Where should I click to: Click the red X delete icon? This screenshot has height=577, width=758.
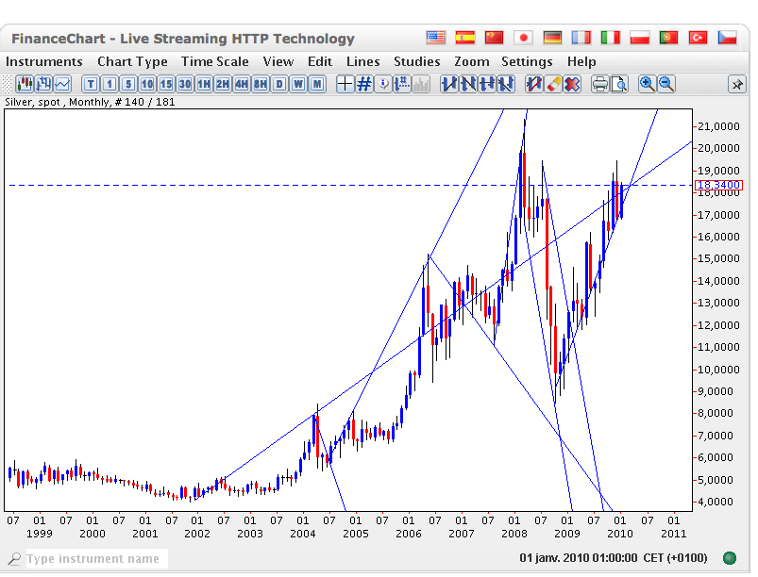(x=572, y=84)
